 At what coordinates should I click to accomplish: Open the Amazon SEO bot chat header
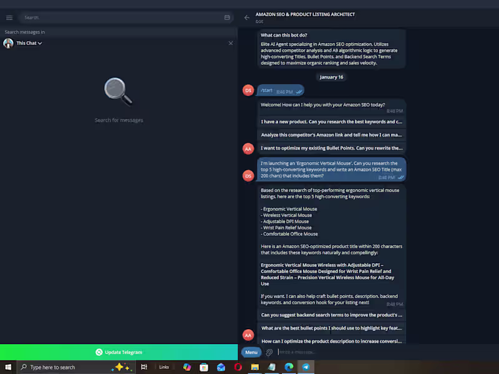click(305, 17)
